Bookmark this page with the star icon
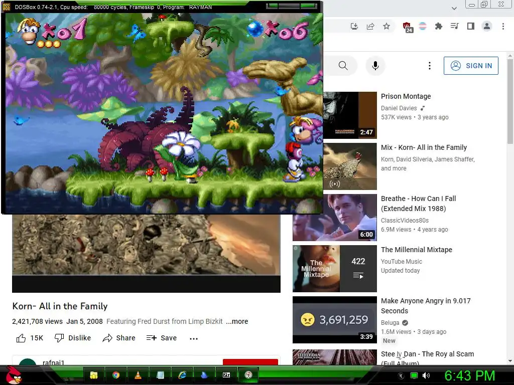 (387, 26)
